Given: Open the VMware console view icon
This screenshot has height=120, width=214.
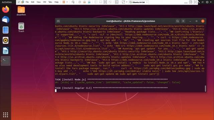Looking at the screenshot, I should point(117,2).
